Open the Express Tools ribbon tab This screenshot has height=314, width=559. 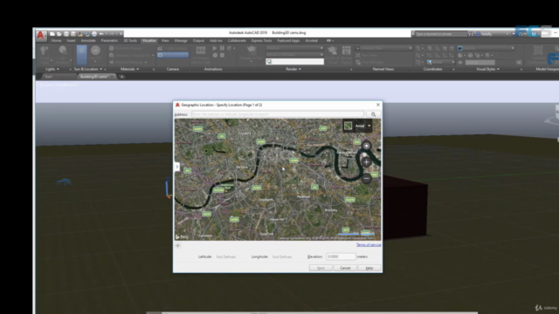tap(261, 41)
